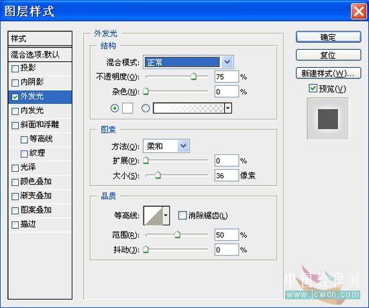Click the 不透明度 opacity slider handle
Screen dimensions: 369x308
[193, 76]
